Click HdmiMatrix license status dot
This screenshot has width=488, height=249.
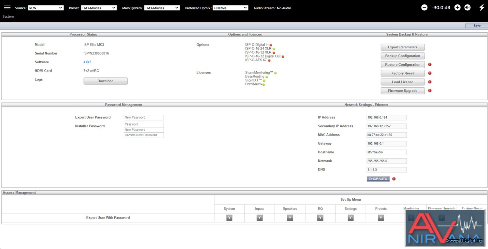(x=264, y=84)
